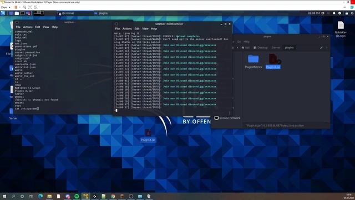Open OBS Studio from the taskbar

click(x=131, y=196)
